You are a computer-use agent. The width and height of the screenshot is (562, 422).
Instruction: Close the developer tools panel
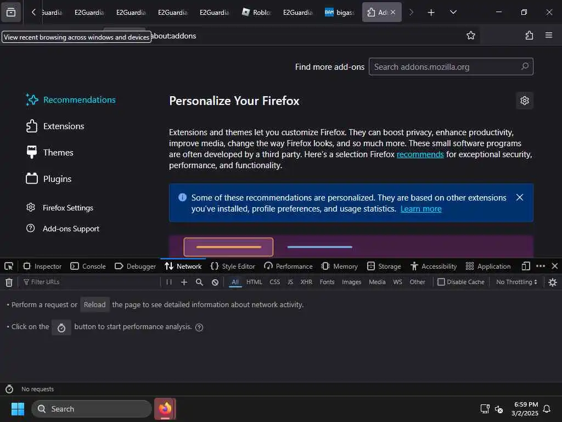(554, 266)
